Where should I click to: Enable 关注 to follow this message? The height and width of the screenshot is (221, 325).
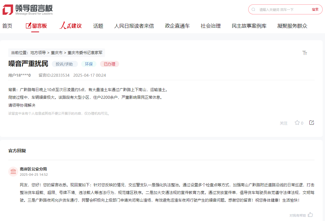pyautogui.click(x=284, y=123)
